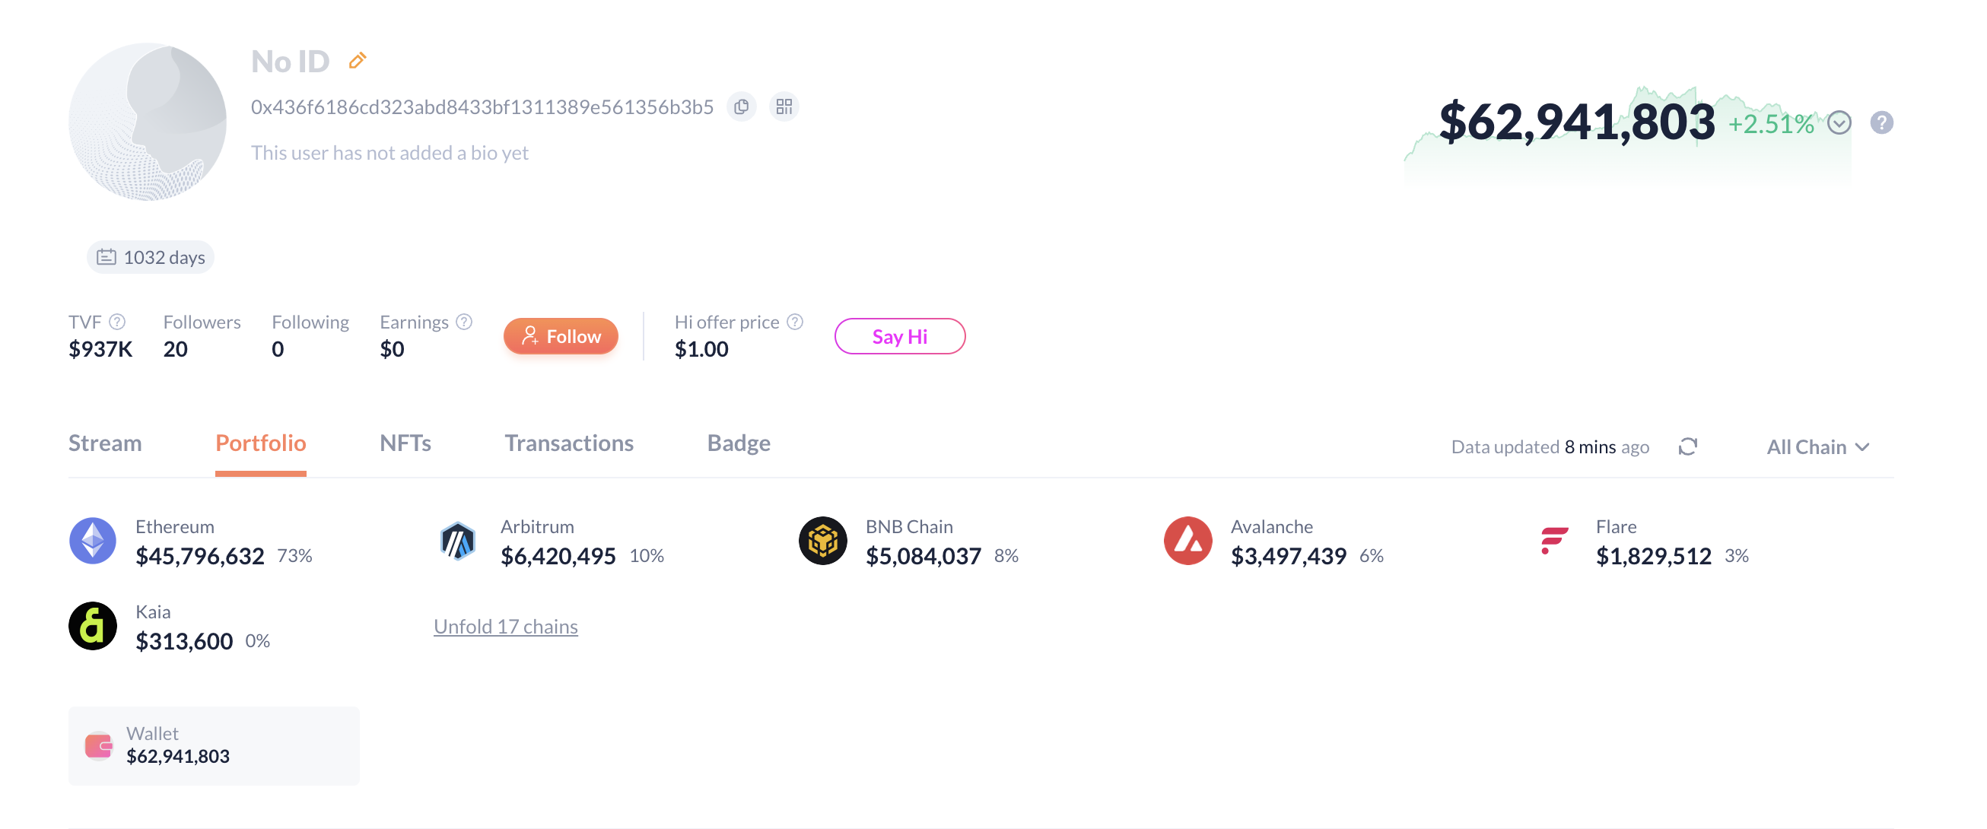Open the help question mark icon
Image resolution: width=1987 pixels, height=829 pixels.
(x=1881, y=122)
